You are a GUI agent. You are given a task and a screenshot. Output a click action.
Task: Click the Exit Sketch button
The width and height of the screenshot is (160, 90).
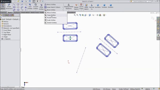(3, 6)
